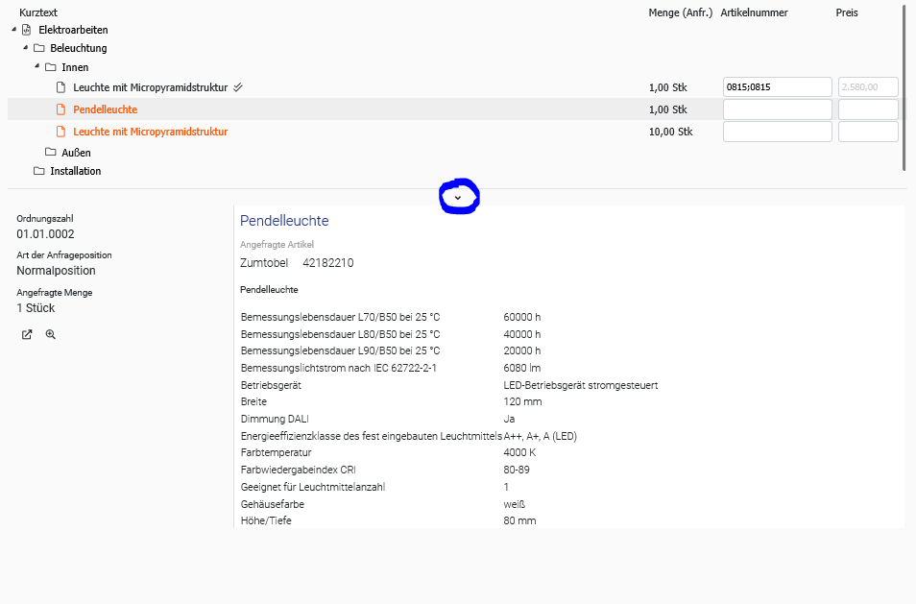Collapse the Elektroarbeiten tree node
The image size is (916, 604).
click(13, 30)
